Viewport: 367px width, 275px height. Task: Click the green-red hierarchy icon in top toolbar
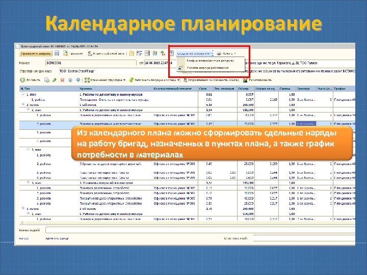[x=163, y=53]
